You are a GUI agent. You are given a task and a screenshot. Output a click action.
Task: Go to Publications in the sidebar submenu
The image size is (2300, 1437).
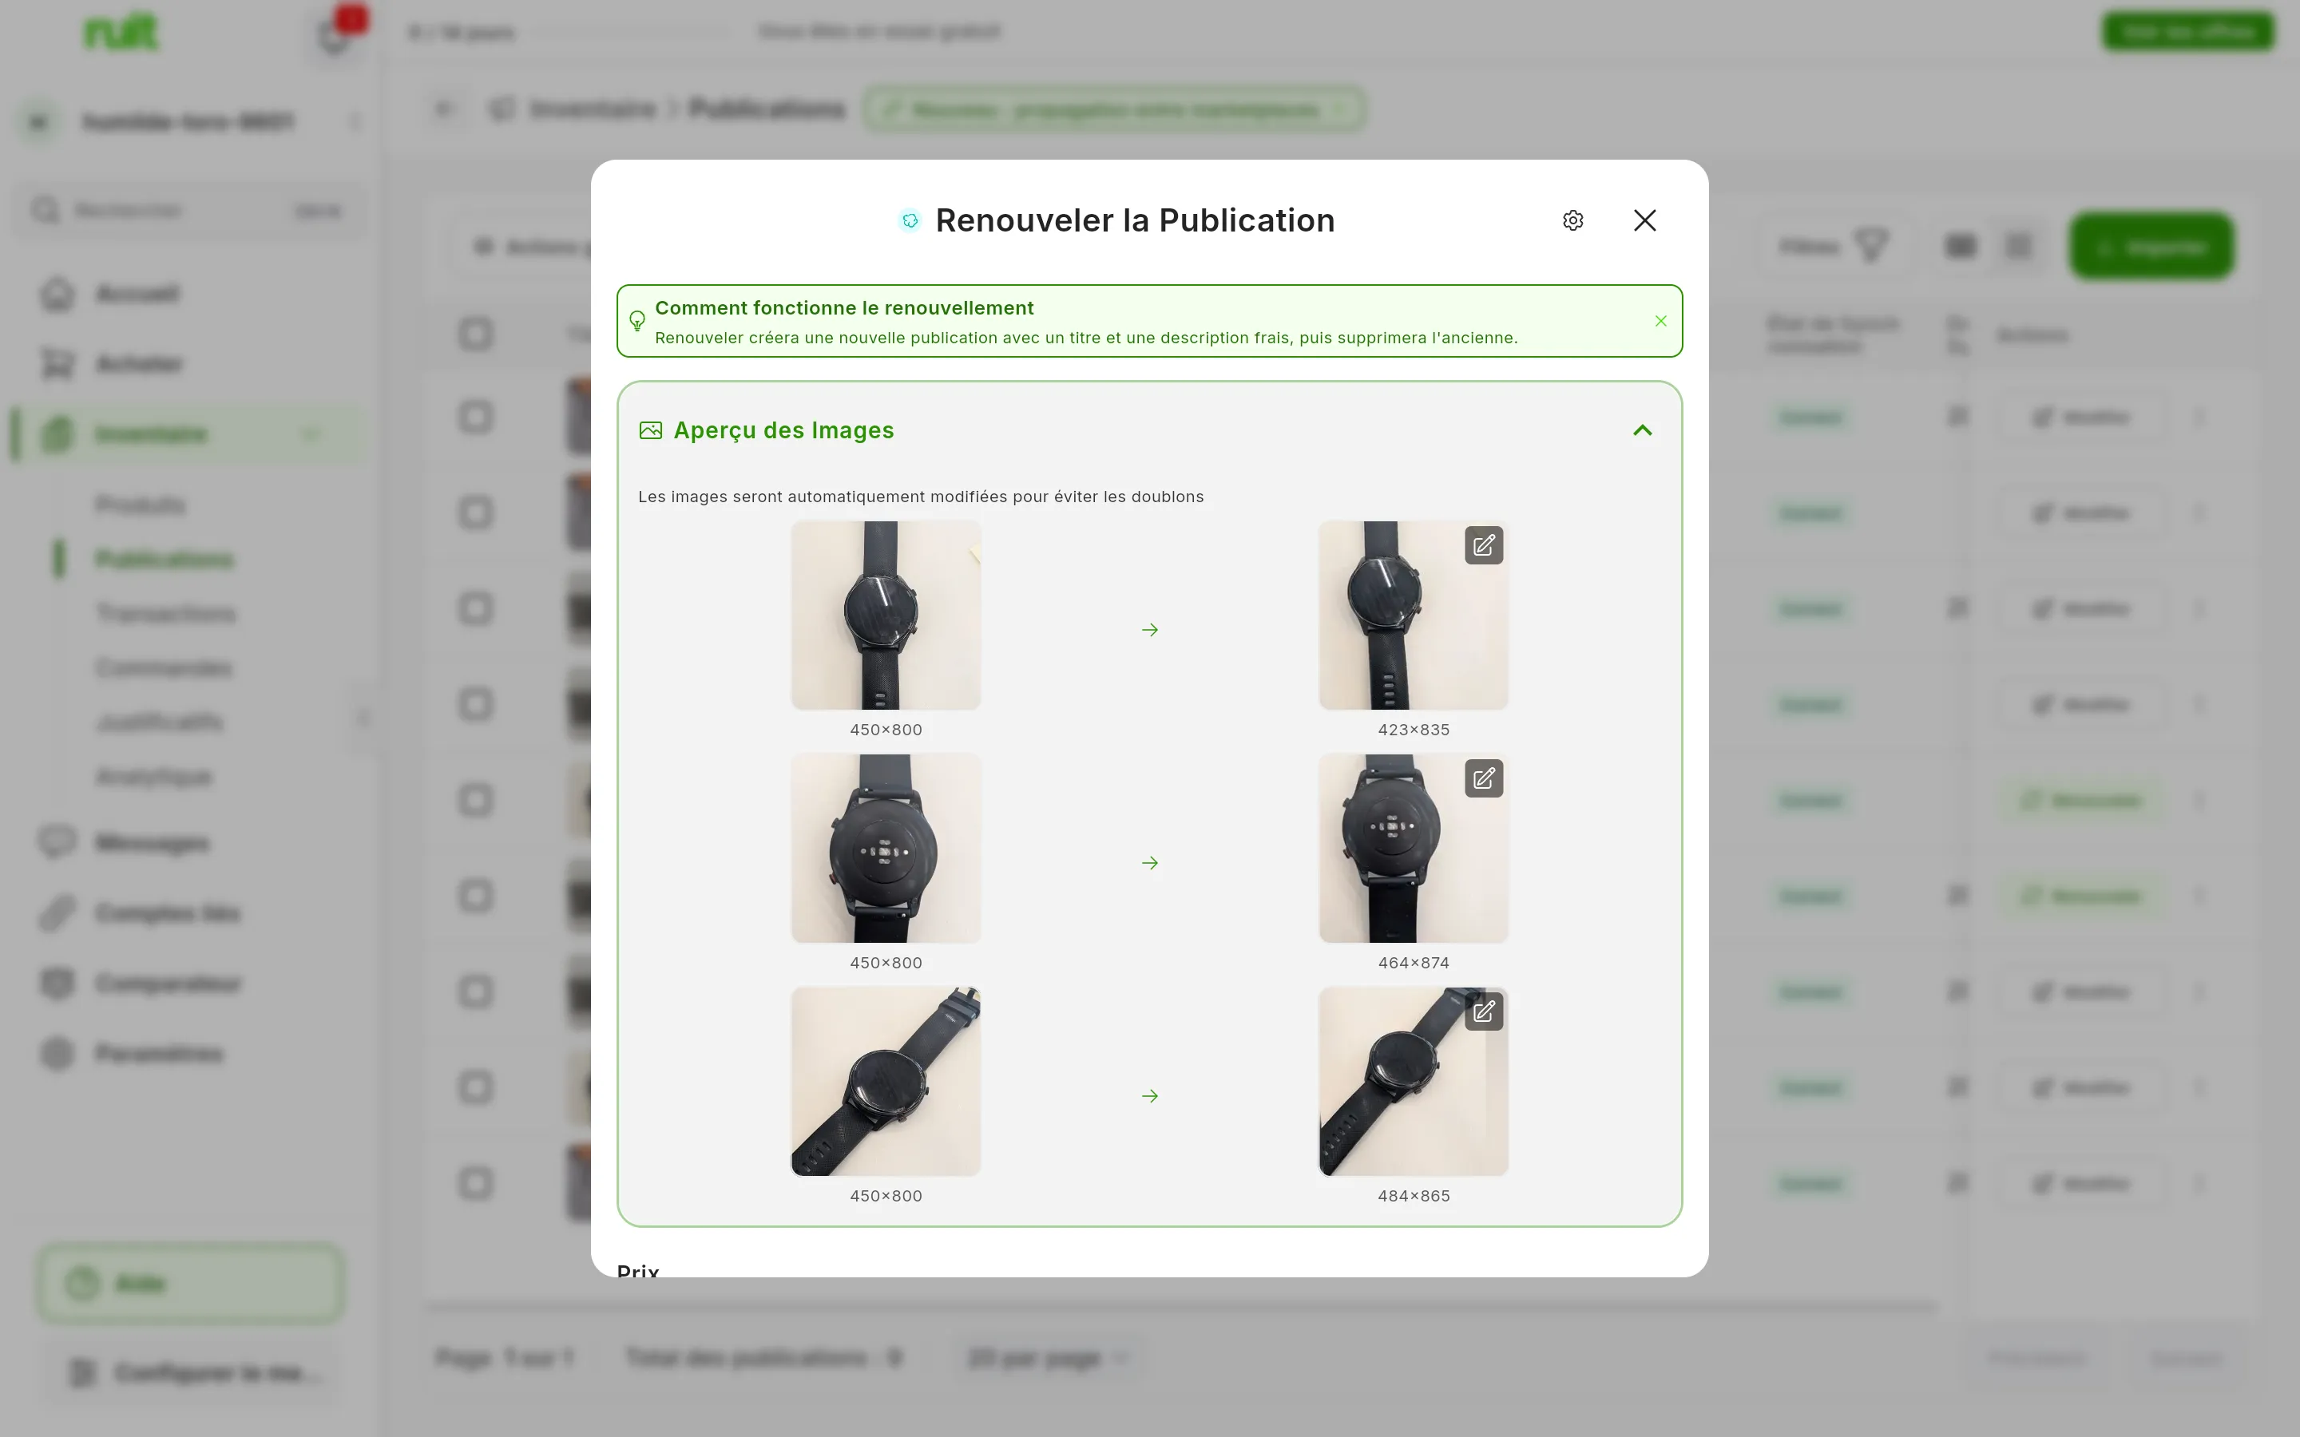165,559
